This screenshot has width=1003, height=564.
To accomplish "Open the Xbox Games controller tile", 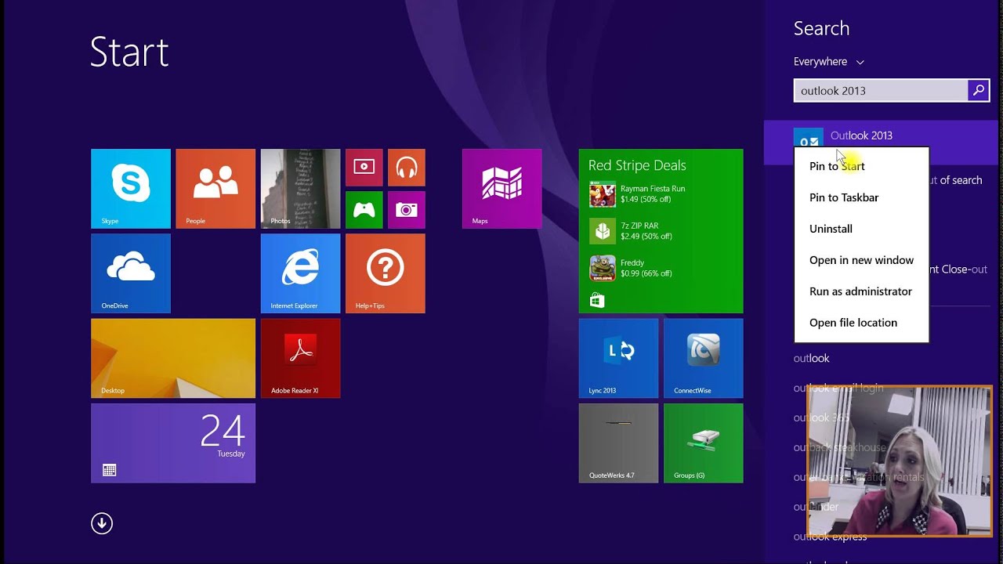I will pyautogui.click(x=364, y=209).
